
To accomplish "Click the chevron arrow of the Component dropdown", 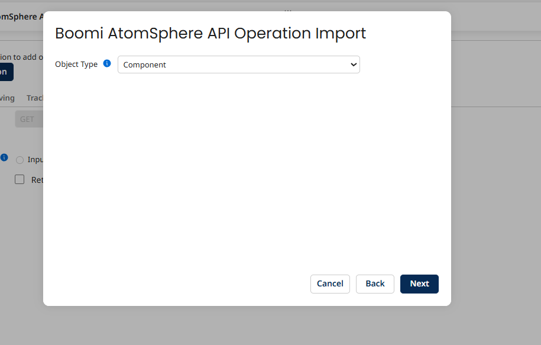I will [x=354, y=65].
